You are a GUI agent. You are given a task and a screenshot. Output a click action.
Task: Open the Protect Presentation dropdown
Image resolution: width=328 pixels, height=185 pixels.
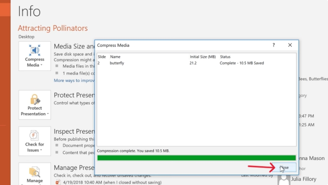click(x=35, y=105)
